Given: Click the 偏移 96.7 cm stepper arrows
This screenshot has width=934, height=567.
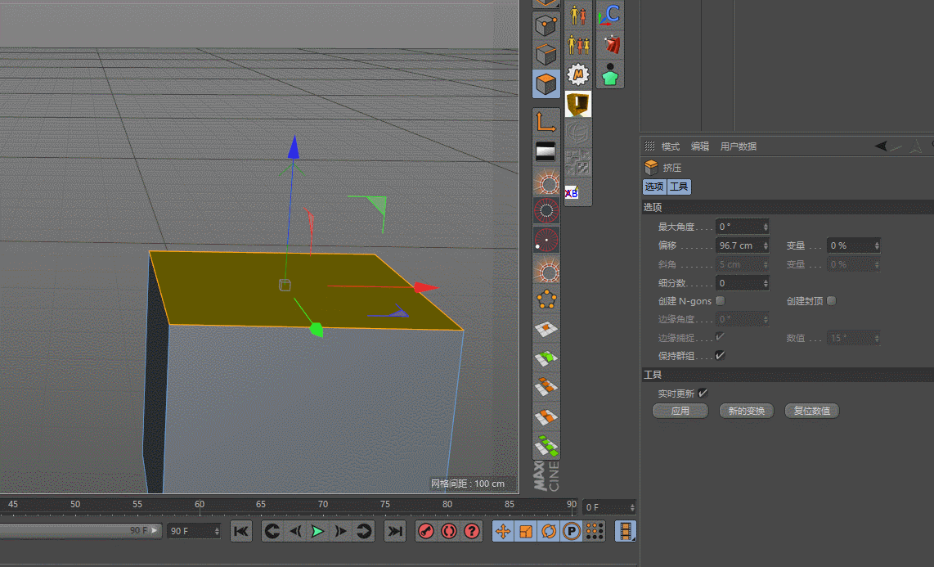Looking at the screenshot, I should [x=766, y=245].
